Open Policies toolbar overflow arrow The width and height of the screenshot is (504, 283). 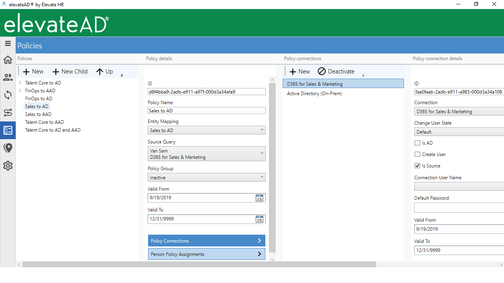coord(122,75)
